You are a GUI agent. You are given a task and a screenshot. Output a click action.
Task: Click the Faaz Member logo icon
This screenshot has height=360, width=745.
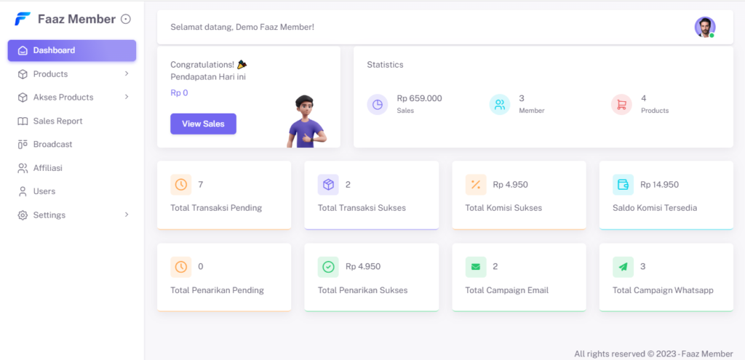[23, 19]
